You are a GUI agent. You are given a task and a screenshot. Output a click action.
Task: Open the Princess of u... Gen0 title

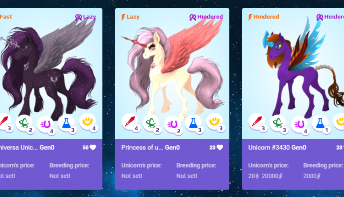pyautogui.click(x=150, y=148)
